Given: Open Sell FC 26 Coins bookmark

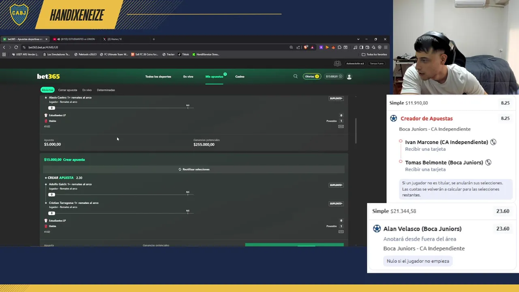Looking at the screenshot, I should [145, 54].
